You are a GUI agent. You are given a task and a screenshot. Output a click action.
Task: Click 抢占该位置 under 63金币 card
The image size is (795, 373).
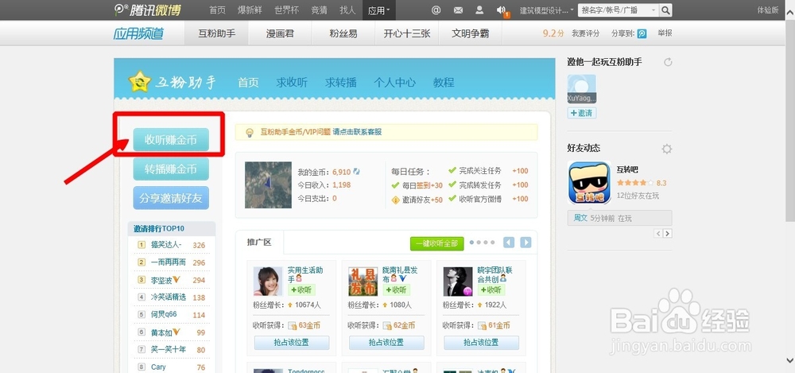coord(292,343)
